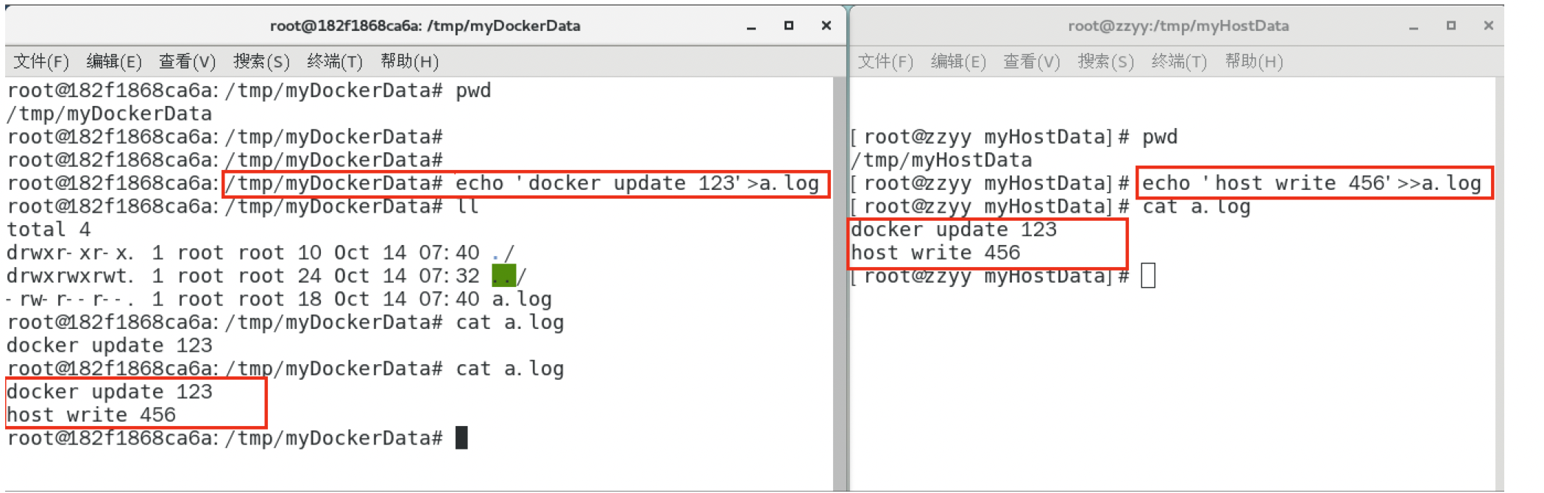Open 编辑(E) menu in right terminal
The image size is (1544, 493).
pos(958,61)
